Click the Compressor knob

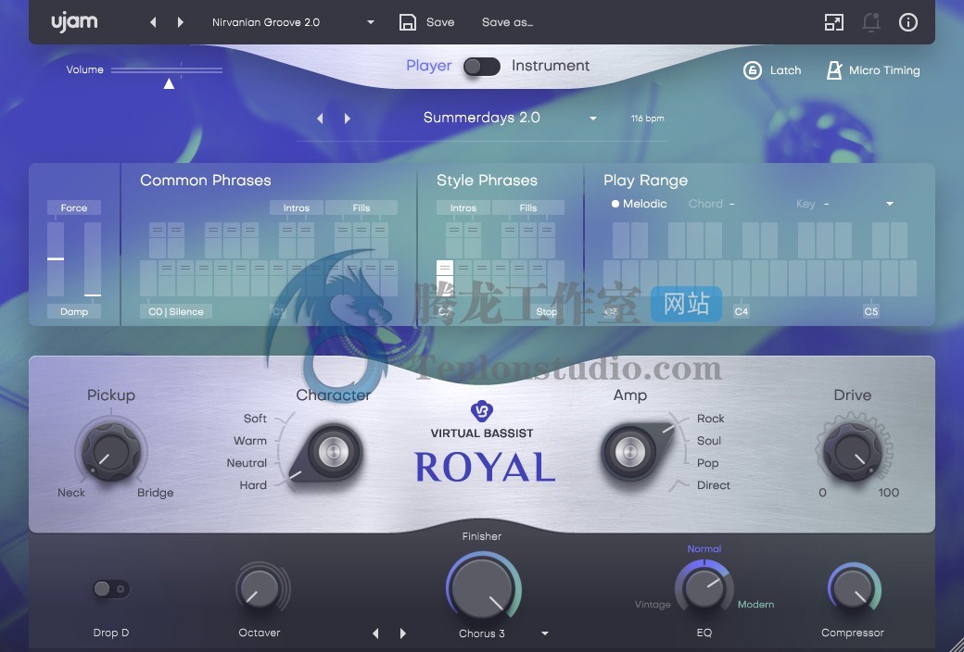853,588
